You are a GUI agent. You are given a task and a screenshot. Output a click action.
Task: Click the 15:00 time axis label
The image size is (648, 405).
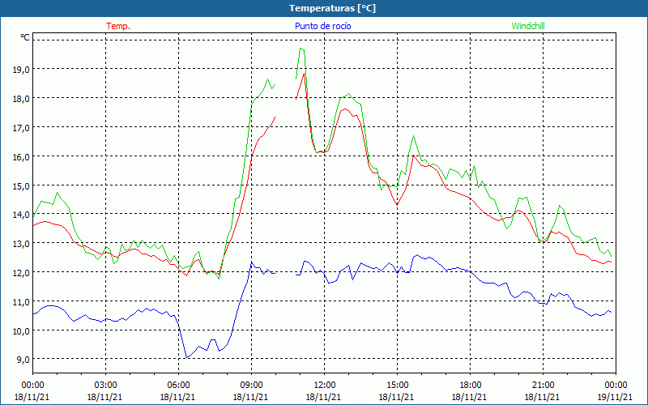coord(397,386)
